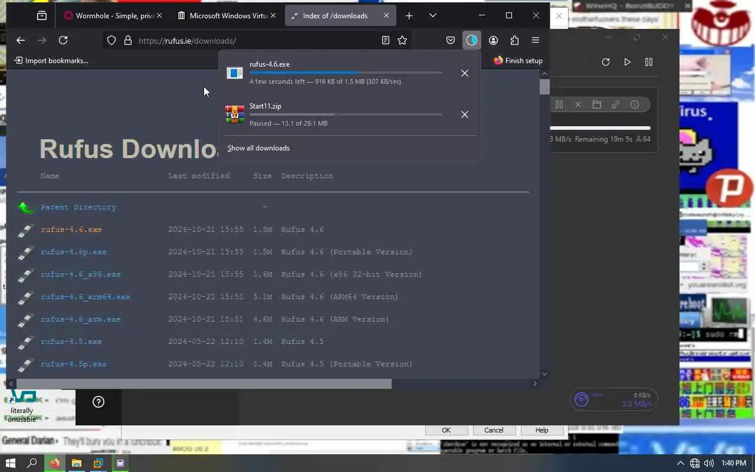Close the Firefox downloads panel via toolbar icon
This screenshot has width=755, height=472.
(471, 40)
